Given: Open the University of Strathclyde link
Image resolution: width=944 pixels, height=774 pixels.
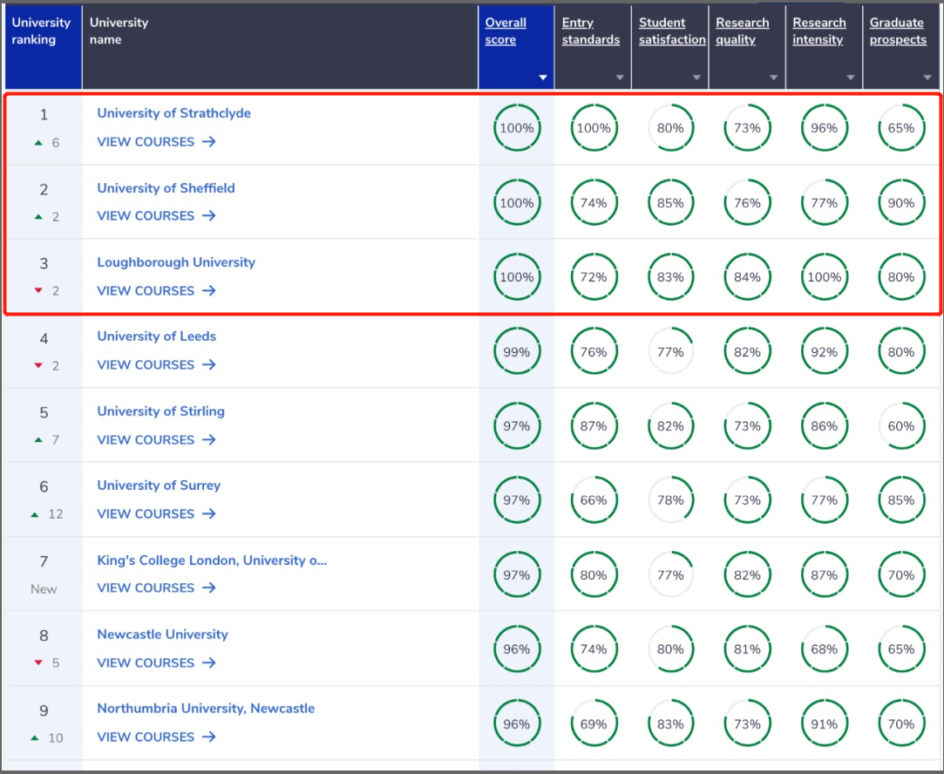Looking at the screenshot, I should point(174,113).
